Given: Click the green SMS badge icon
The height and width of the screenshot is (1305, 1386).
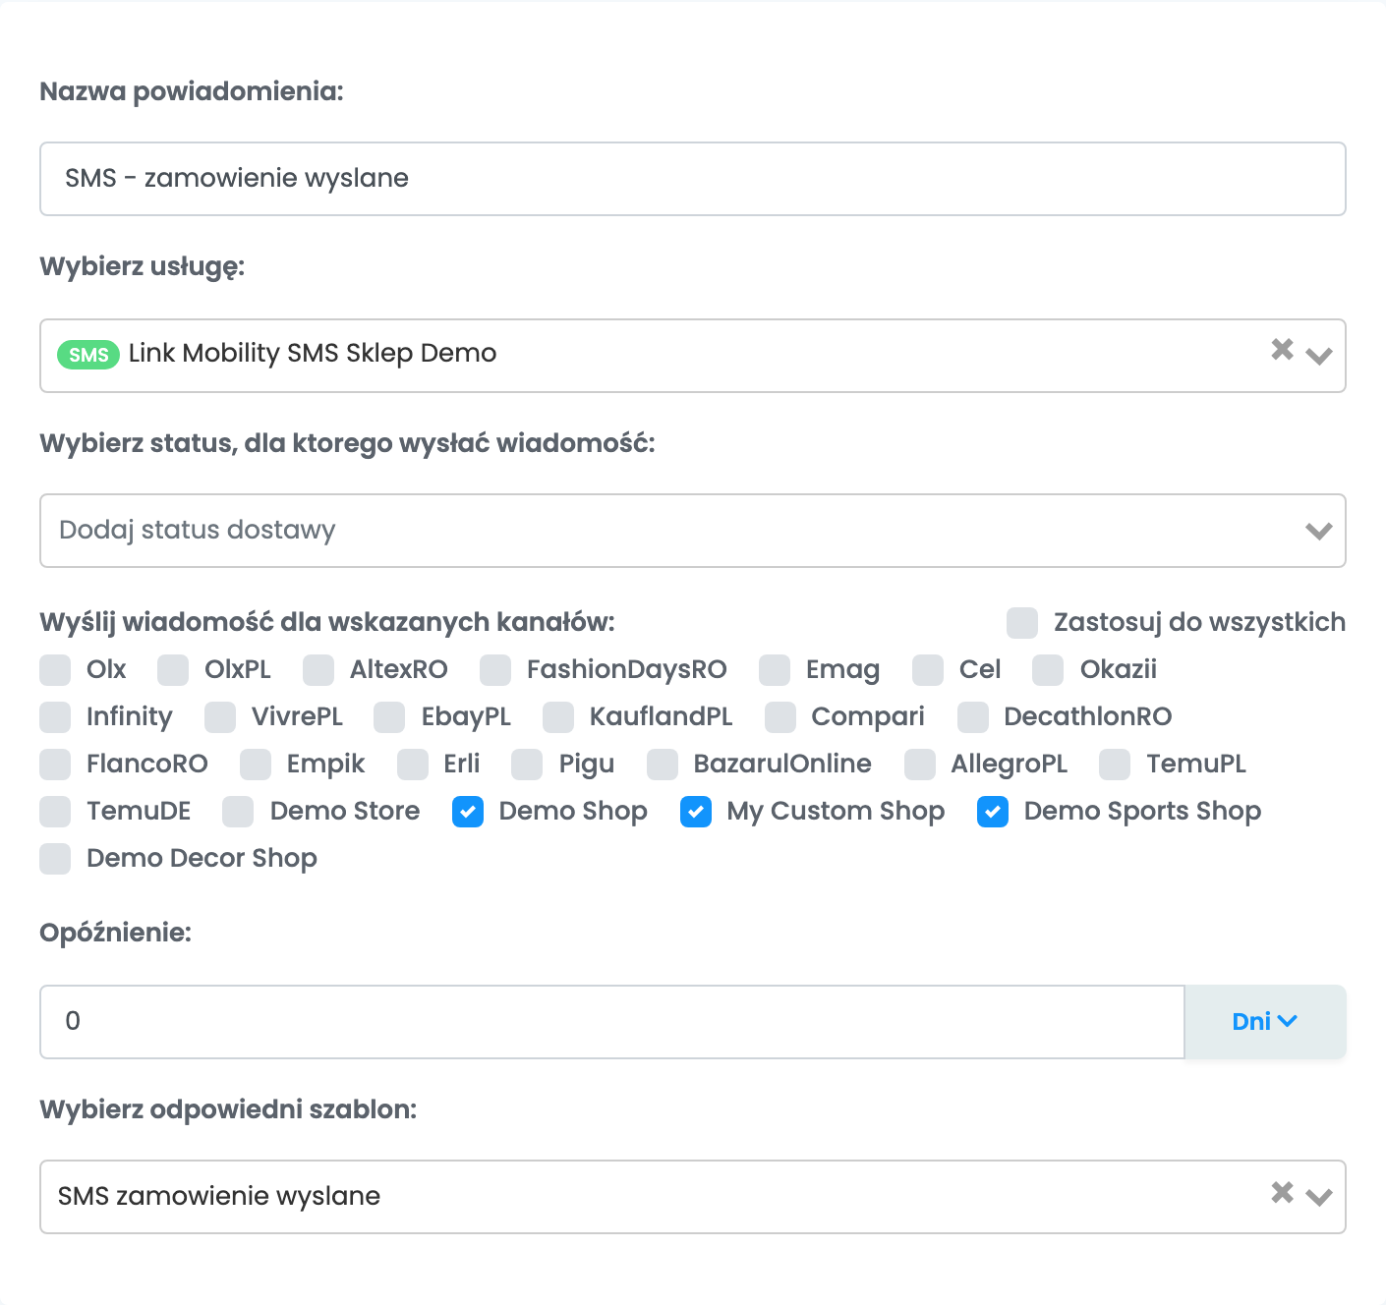Looking at the screenshot, I should tap(88, 355).
